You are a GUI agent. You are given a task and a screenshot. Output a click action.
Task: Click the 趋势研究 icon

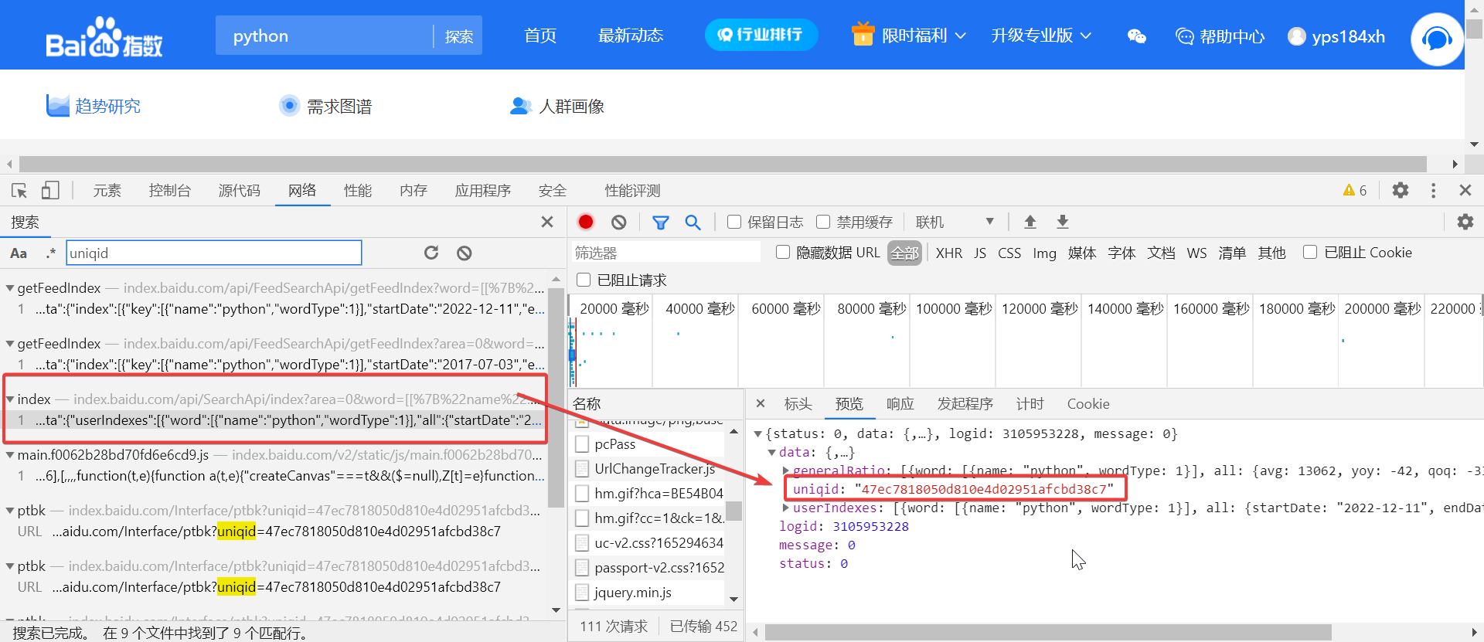[58, 106]
